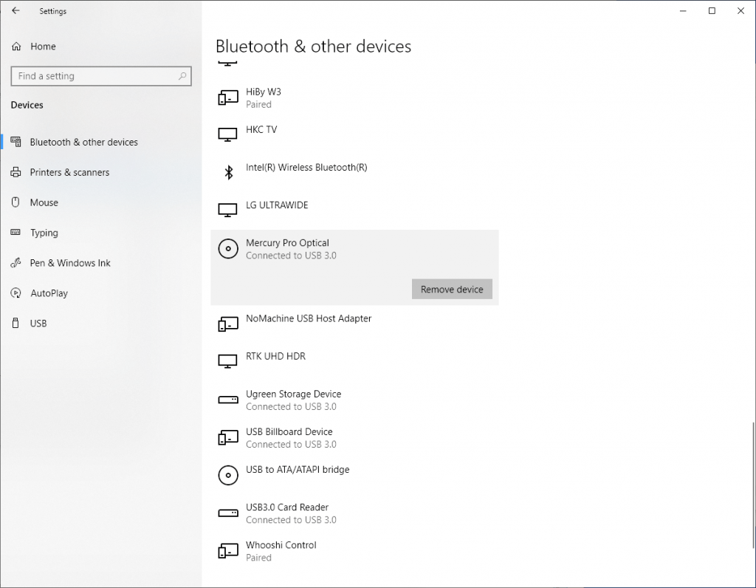
Task: Select USB3.0 Card Reader entry
Action: click(x=354, y=513)
